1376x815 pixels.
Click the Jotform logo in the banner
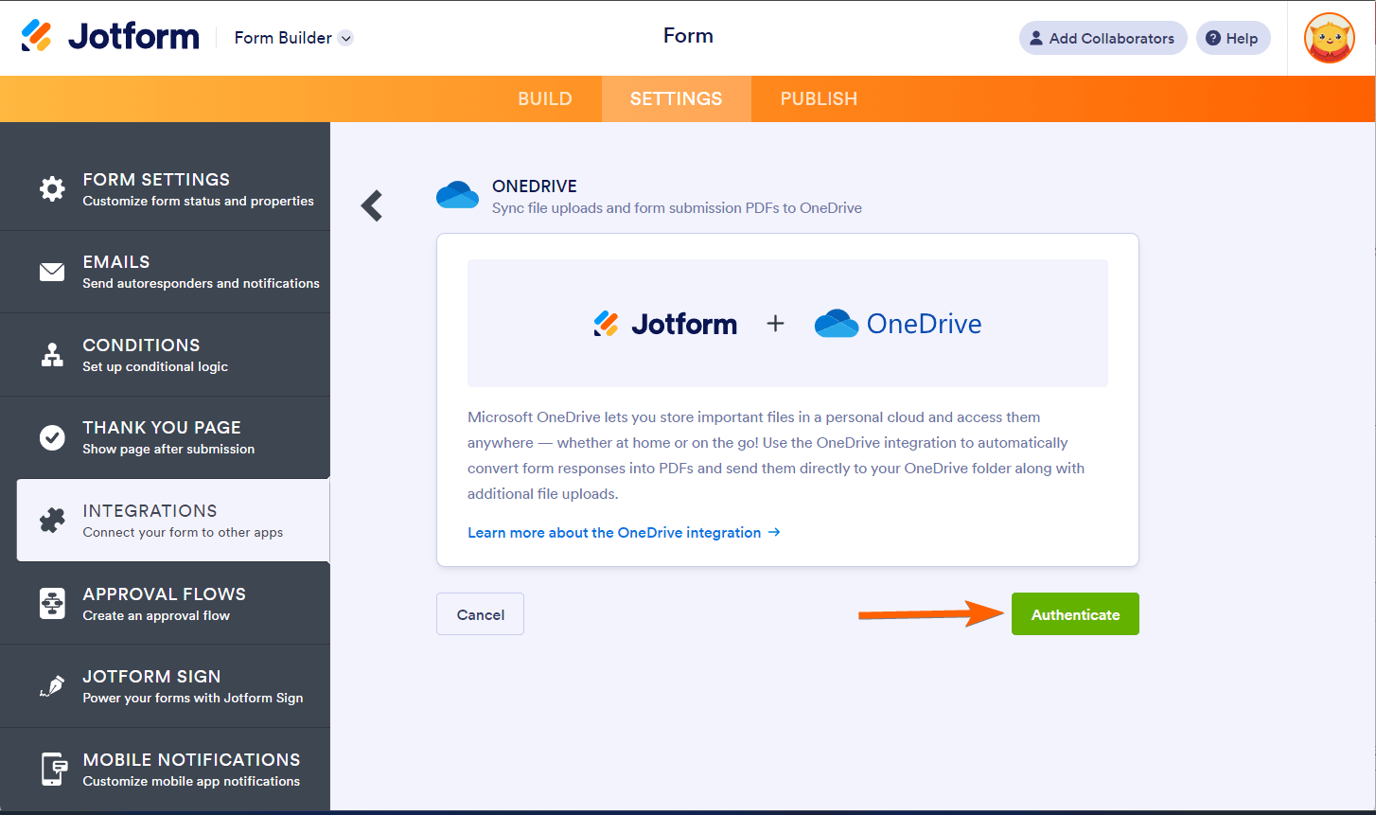(665, 324)
